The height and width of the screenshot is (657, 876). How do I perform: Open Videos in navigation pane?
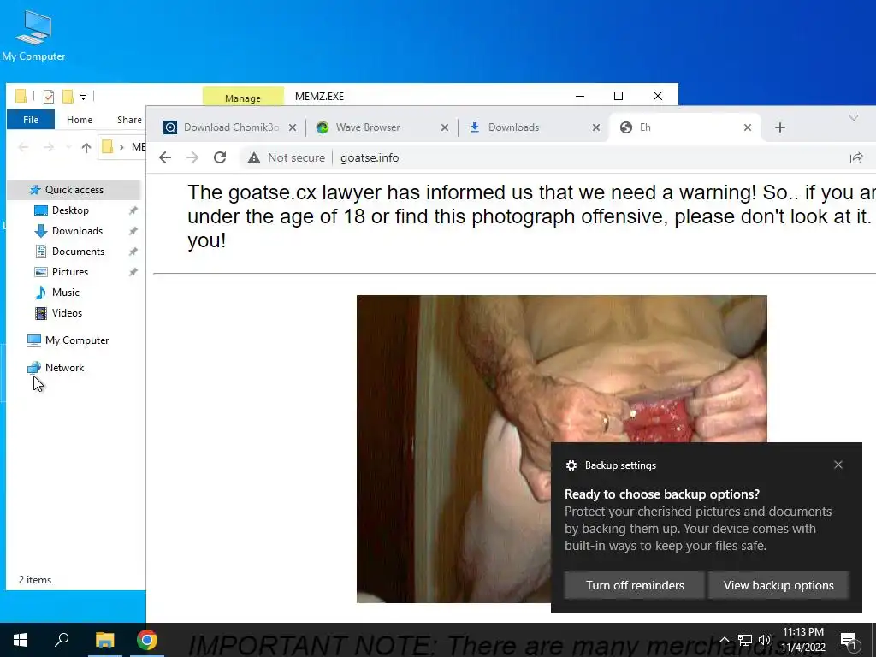[x=67, y=313]
